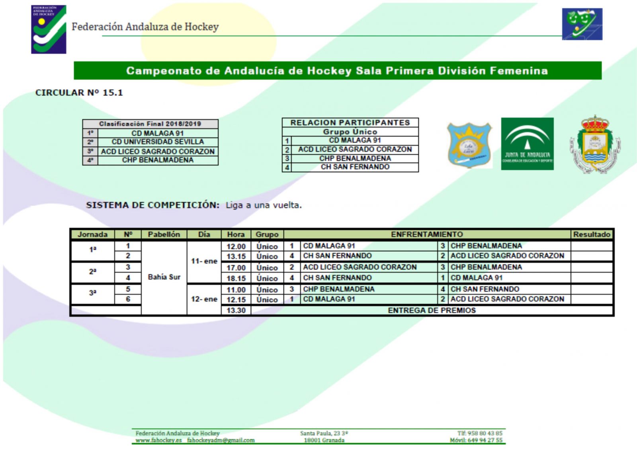Click the 'Hora' column header
Viewport: 637px width, 449px height.
point(236,234)
